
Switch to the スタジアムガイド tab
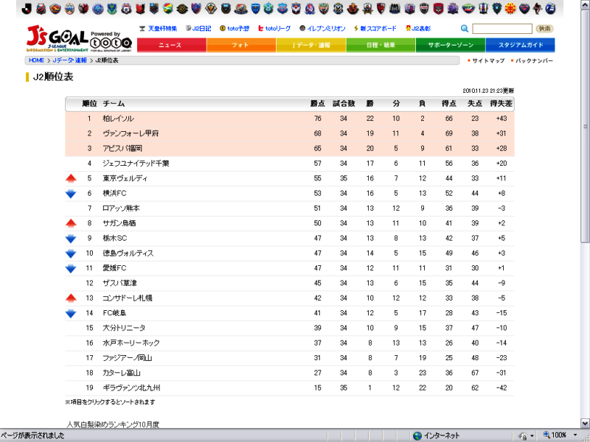coord(520,45)
